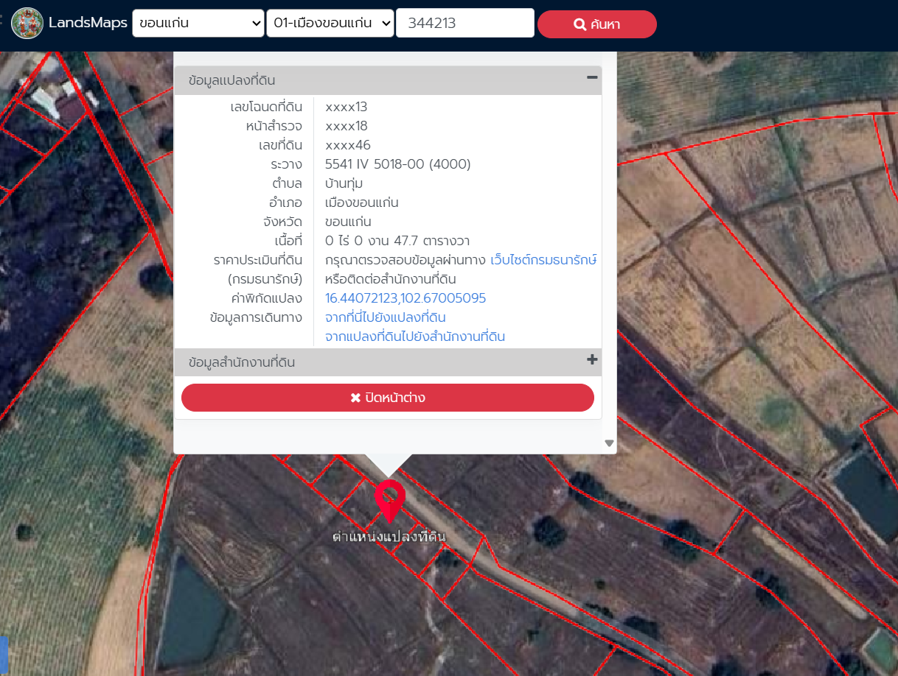This screenshot has height=676, width=898.
Task: Click the magnifier icon in the ค้นหา button
Action: pyautogui.click(x=579, y=24)
